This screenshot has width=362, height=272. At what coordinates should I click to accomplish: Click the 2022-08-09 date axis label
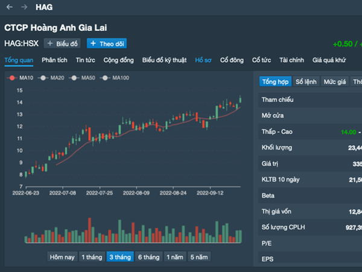pos(136,193)
